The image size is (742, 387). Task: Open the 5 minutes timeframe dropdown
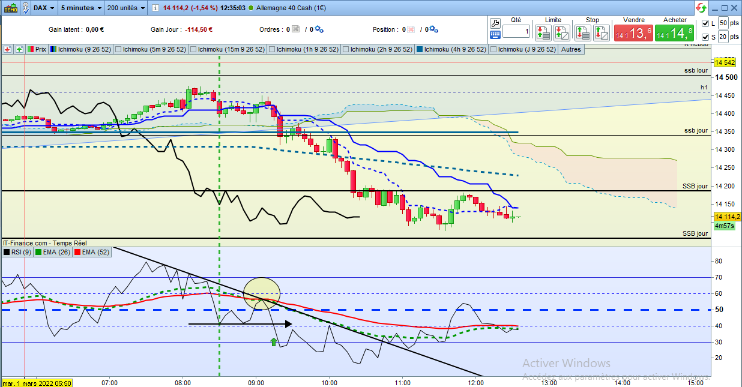(x=81, y=8)
